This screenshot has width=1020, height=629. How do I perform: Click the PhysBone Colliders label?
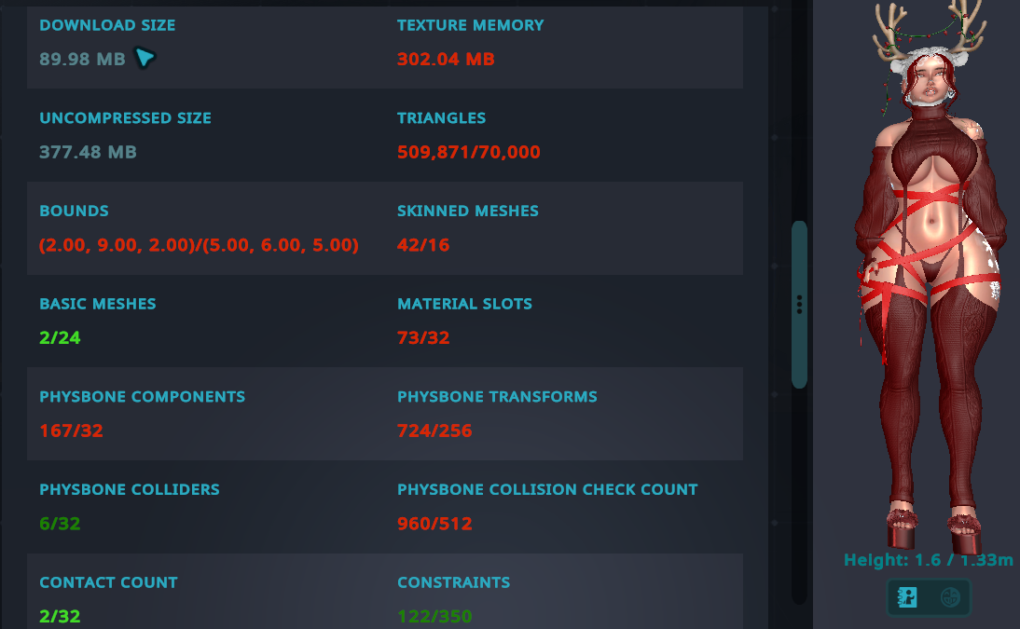(130, 490)
